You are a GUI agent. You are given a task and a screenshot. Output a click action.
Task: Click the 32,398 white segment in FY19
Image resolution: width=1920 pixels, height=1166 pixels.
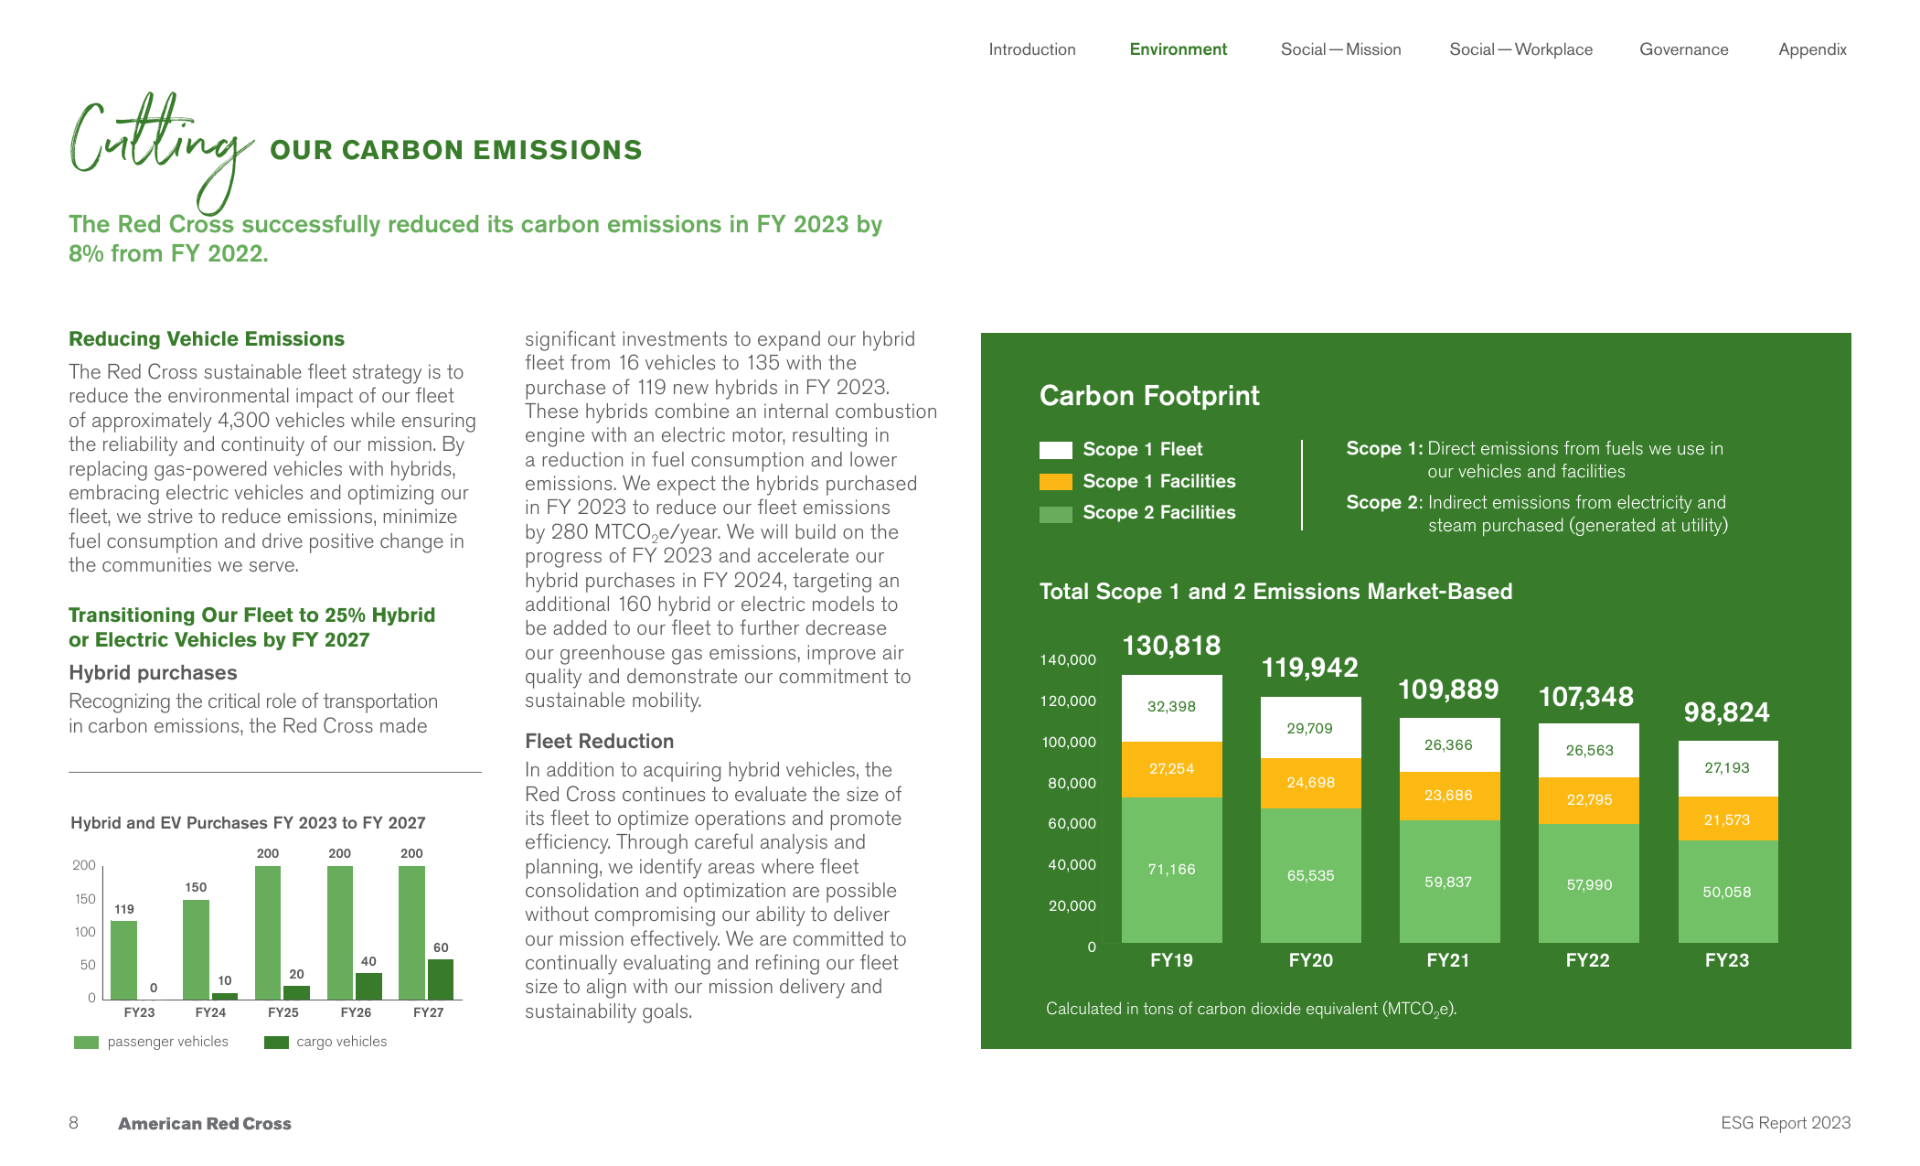click(1172, 708)
